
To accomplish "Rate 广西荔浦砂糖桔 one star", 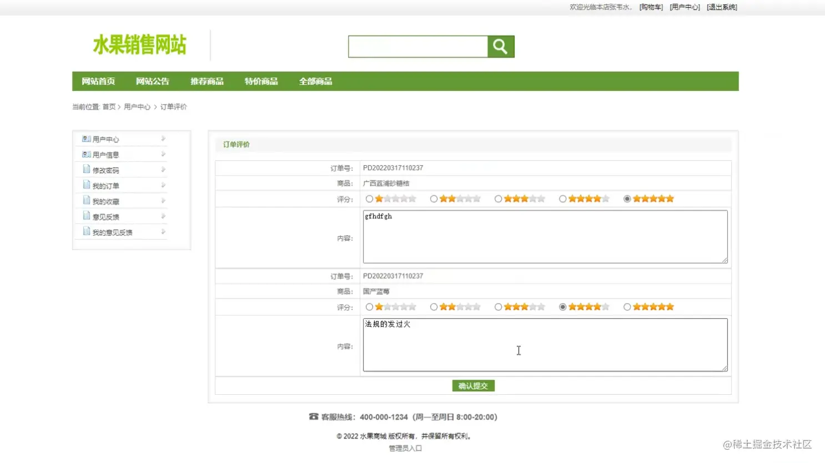I will tap(369, 199).
